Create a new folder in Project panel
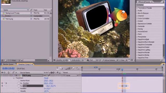The height and width of the screenshot is (93, 166). pos(6,60)
